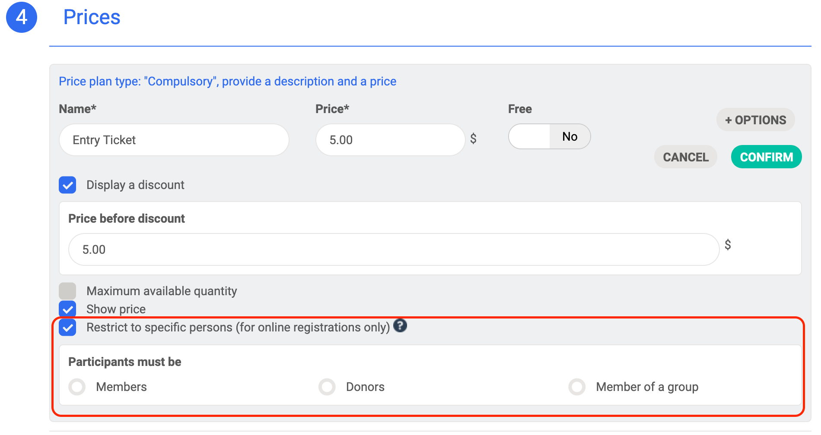Select the Members radio option
821x435 pixels.
[77, 387]
